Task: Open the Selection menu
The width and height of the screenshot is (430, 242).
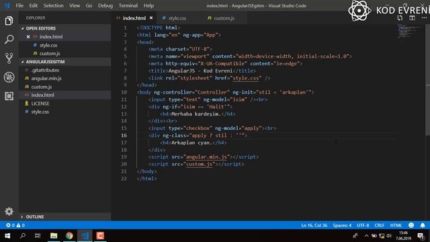Action: [x=53, y=5]
